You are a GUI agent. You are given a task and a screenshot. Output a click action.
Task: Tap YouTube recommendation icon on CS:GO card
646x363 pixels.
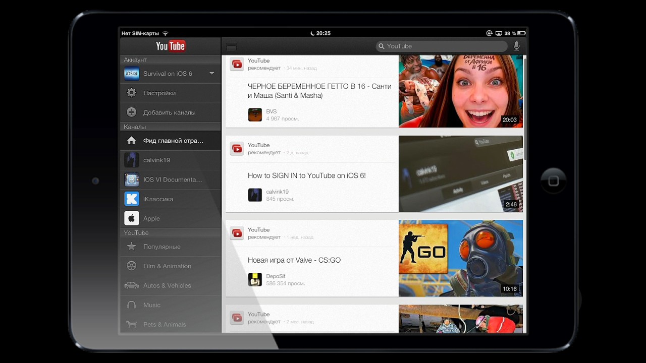coord(237,233)
